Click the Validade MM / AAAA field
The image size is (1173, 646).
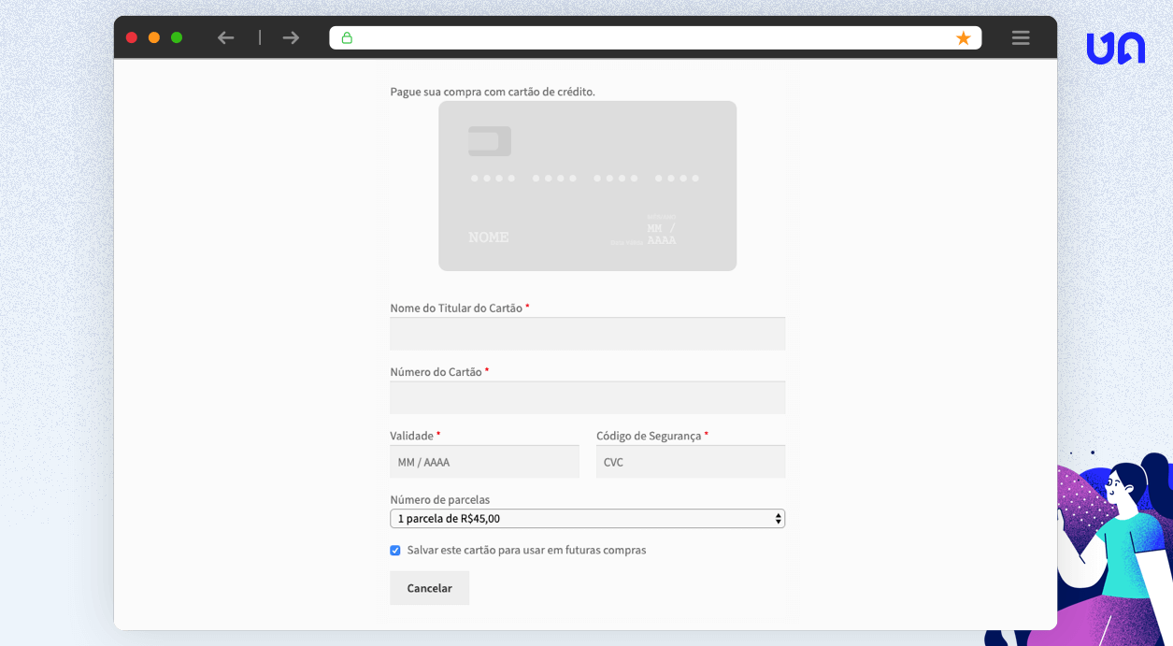tap(484, 462)
